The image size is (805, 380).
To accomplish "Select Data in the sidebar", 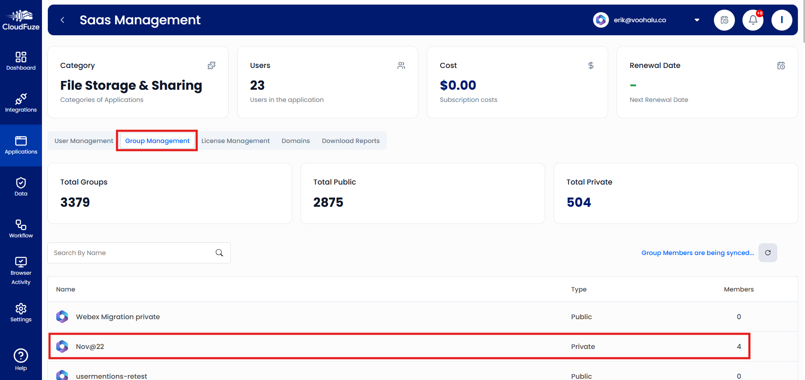I will pyautogui.click(x=21, y=187).
